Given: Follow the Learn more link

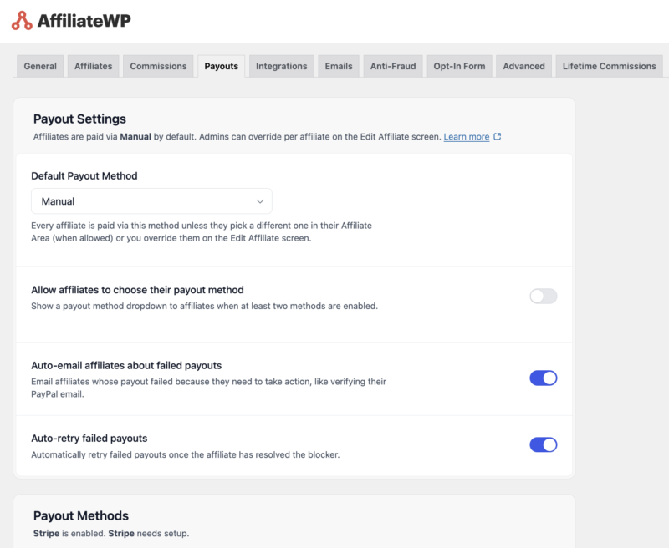Looking at the screenshot, I should 467,137.
